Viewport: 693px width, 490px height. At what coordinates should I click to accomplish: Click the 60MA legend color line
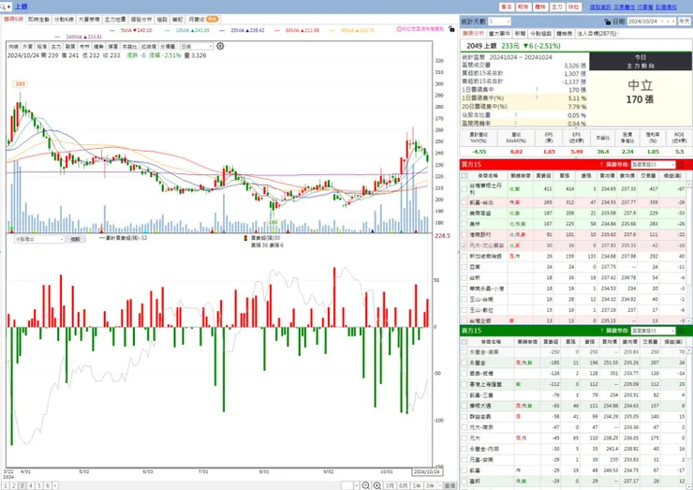(277, 31)
